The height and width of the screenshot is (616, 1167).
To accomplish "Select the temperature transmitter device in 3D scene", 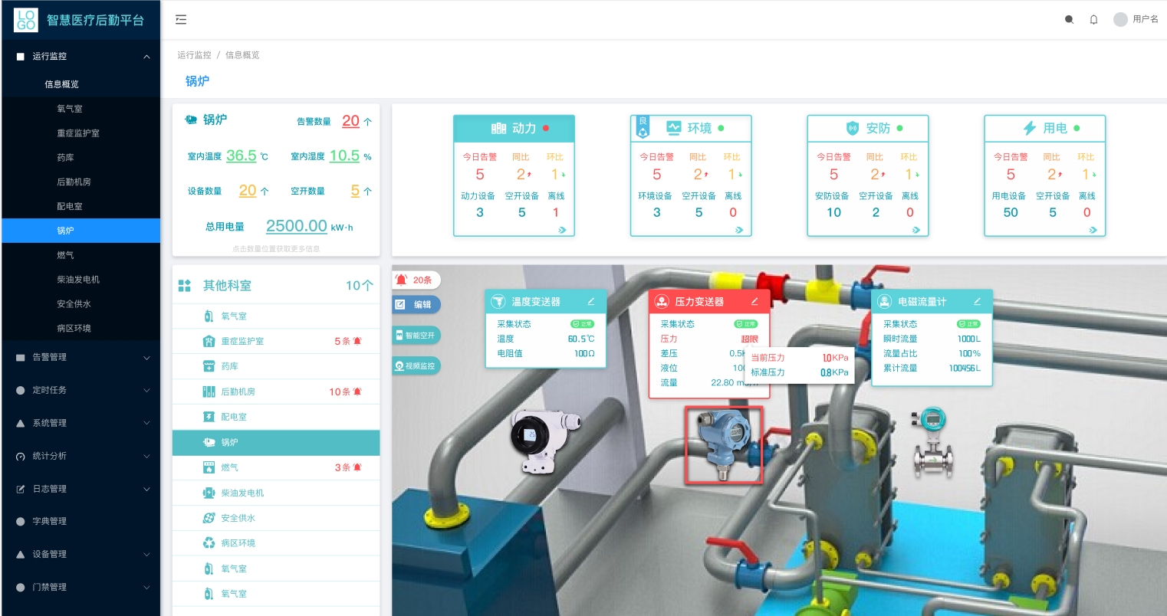I will pos(545,440).
